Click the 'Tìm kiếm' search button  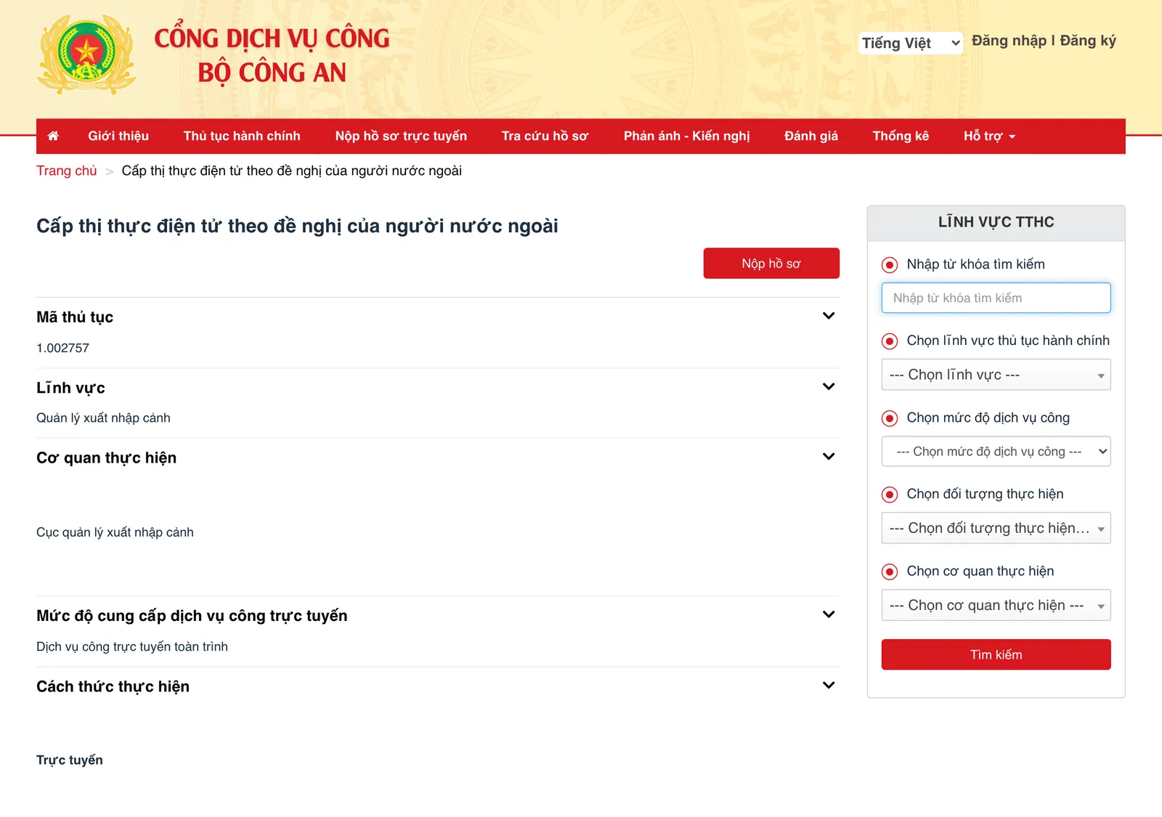click(x=996, y=654)
